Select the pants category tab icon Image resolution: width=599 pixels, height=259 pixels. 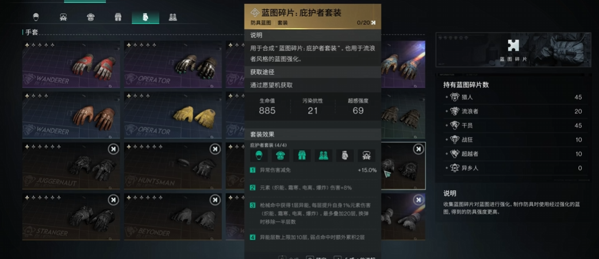coord(118,17)
